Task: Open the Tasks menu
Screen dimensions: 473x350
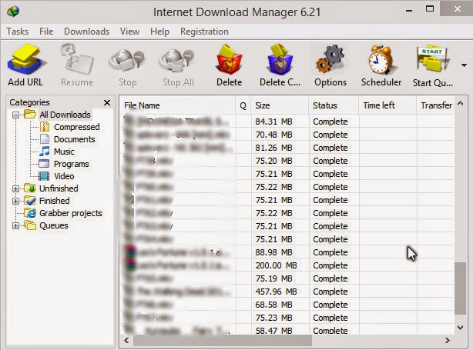Action: coord(18,32)
